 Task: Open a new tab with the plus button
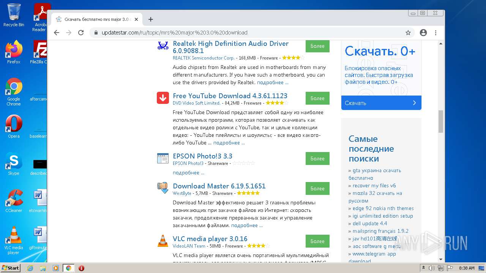(x=151, y=19)
